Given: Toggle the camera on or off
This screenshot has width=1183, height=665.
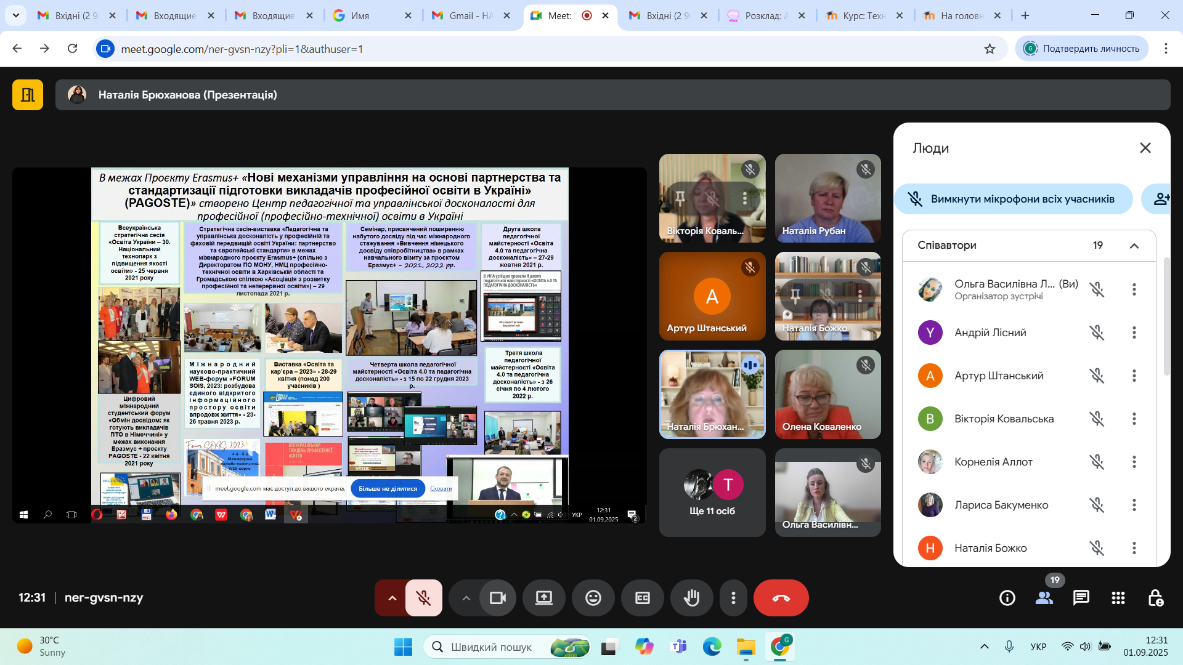Looking at the screenshot, I should (497, 598).
